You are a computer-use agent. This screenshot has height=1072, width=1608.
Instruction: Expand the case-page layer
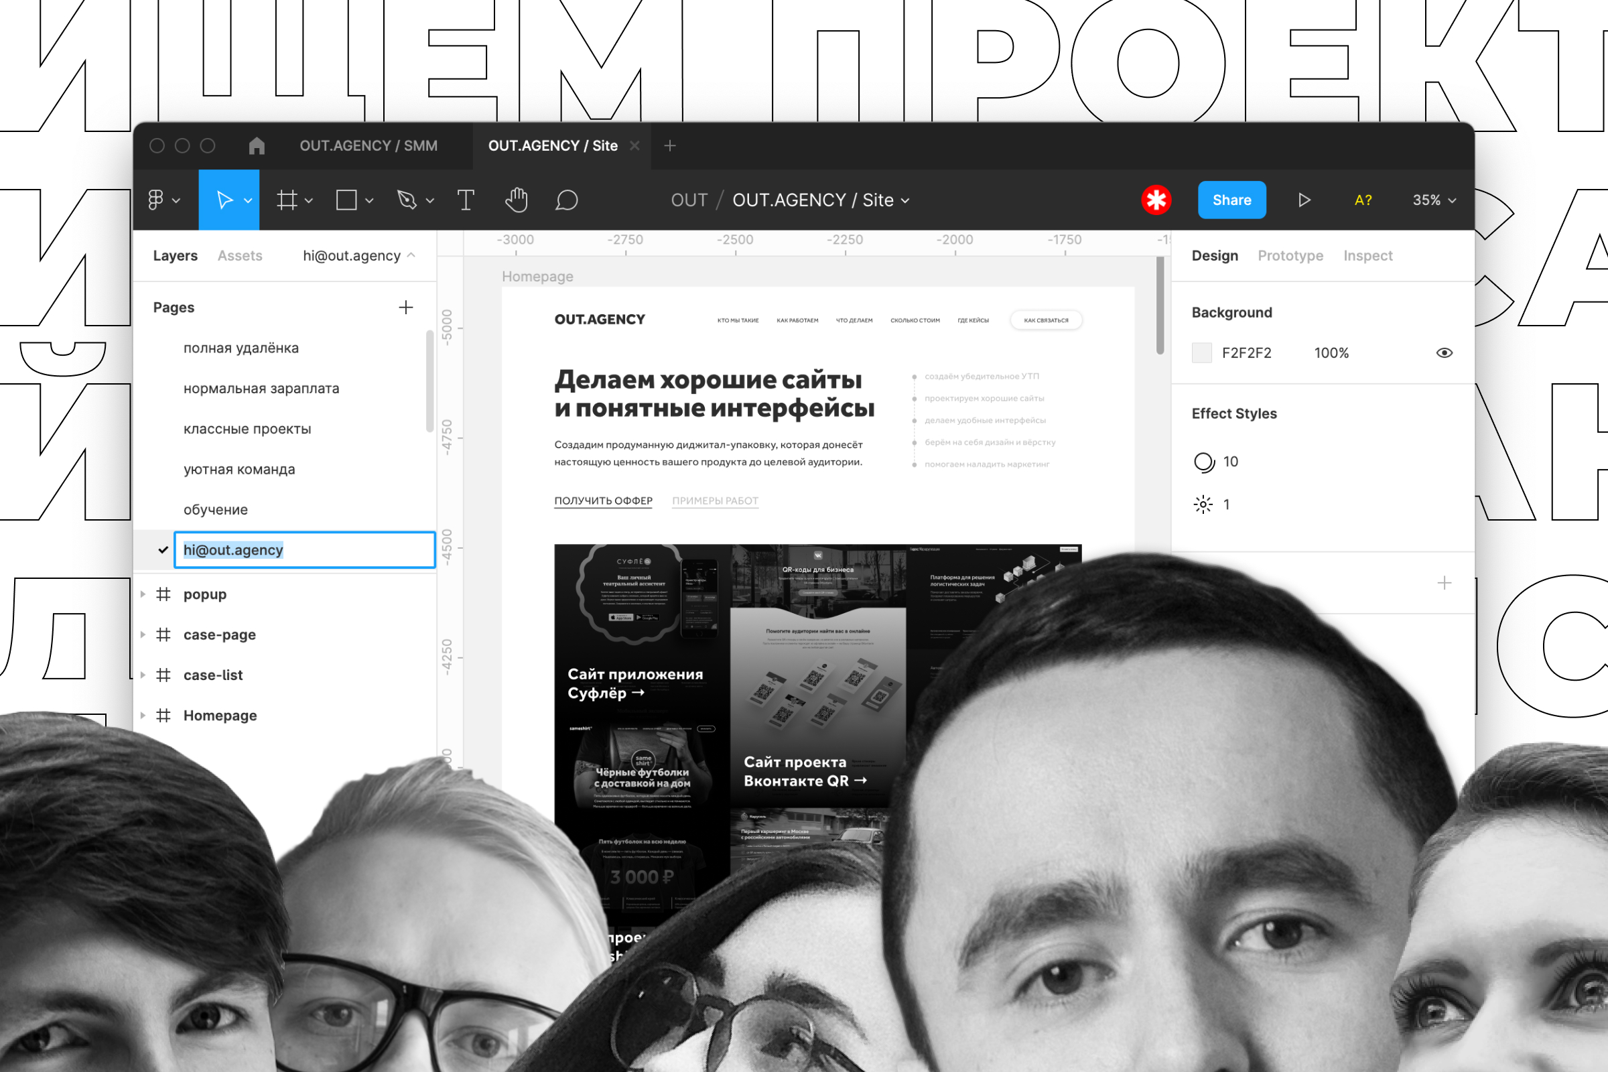143,634
